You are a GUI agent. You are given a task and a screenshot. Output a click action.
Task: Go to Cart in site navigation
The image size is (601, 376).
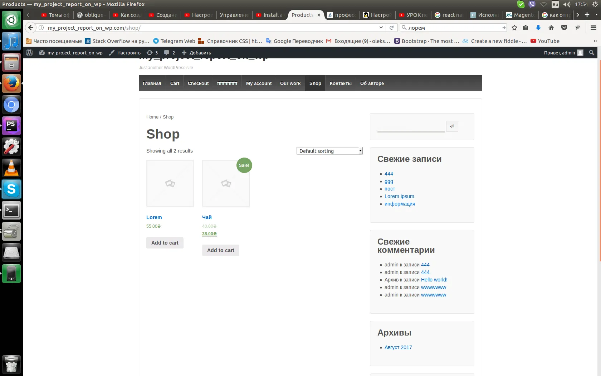(x=175, y=83)
